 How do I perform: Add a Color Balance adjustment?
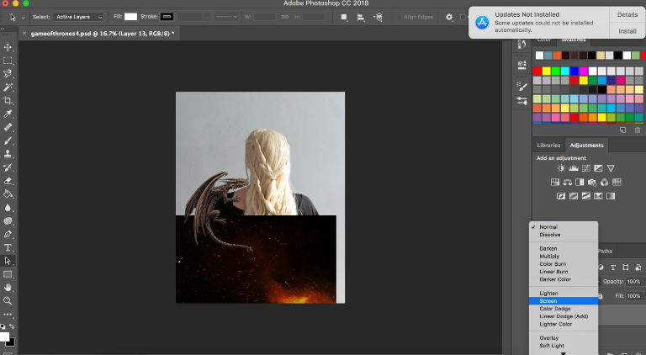(567, 182)
